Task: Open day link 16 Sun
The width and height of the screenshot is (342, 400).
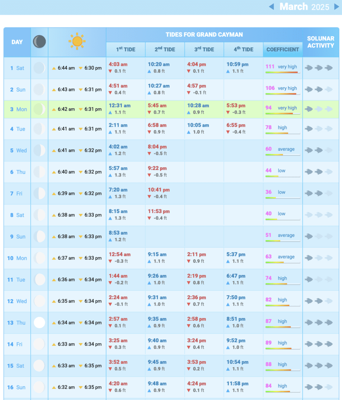Action: click(x=16, y=387)
